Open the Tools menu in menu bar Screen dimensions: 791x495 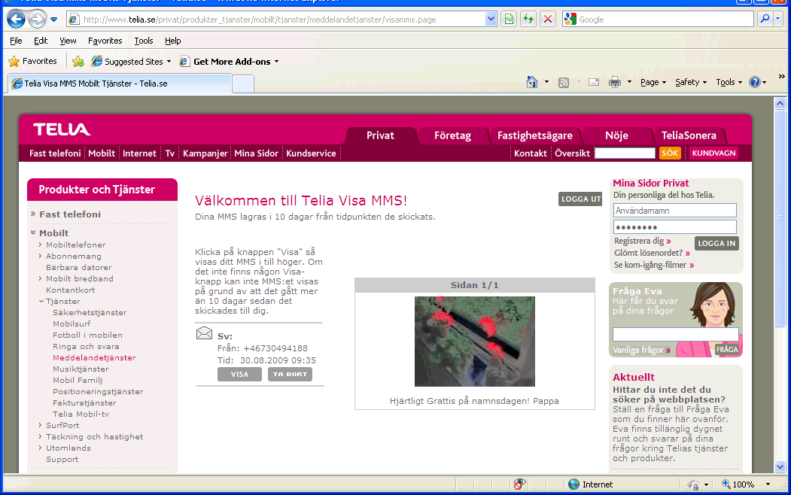point(143,41)
